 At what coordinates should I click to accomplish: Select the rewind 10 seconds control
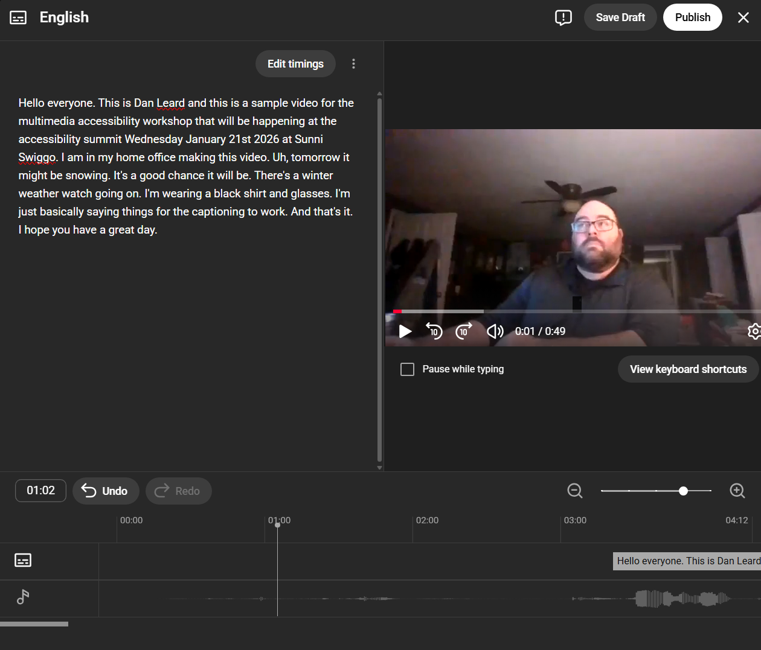(x=434, y=331)
